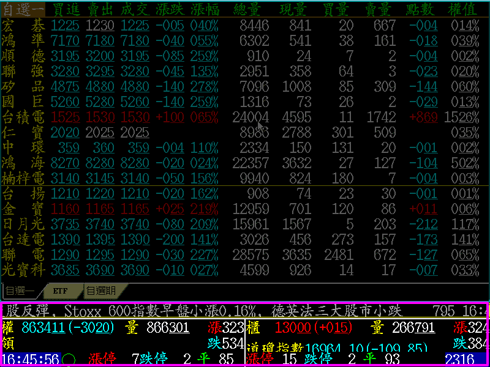This screenshot has height=367, width=490.
Task: Click the 16:45:56 clock display
Action: 29,358
